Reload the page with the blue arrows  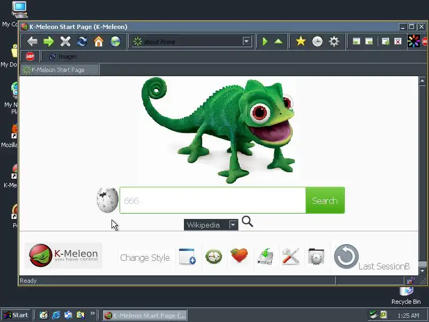(82, 42)
